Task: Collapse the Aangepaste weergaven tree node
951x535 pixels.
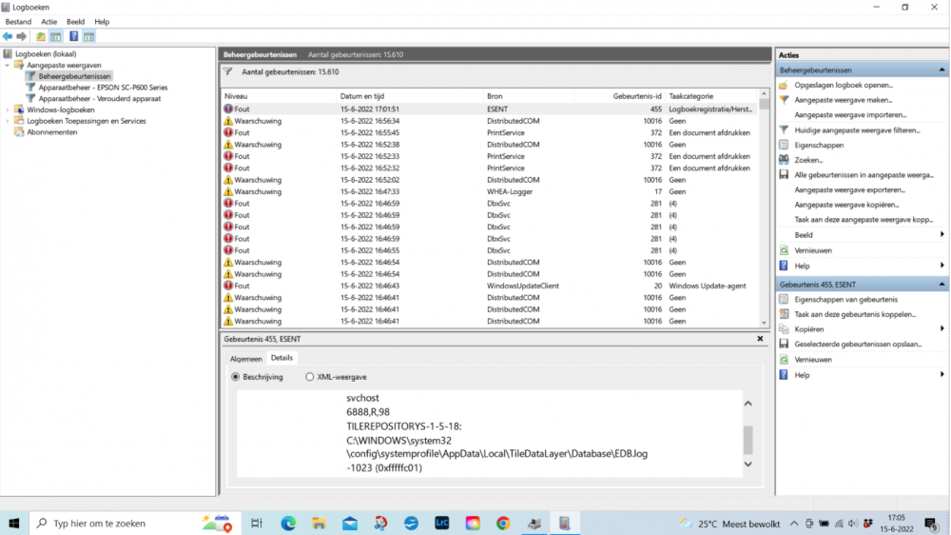Action: coord(8,65)
